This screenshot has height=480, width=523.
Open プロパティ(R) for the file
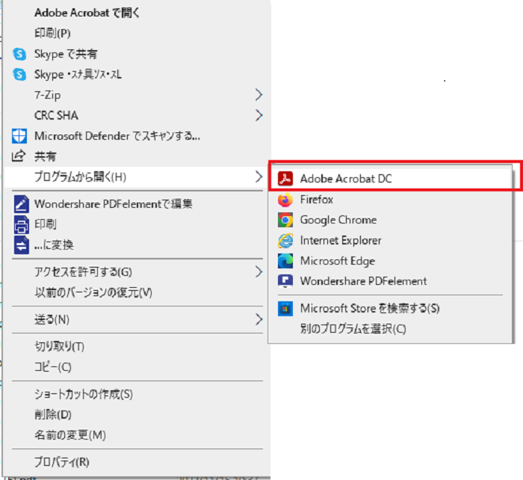[x=62, y=462]
